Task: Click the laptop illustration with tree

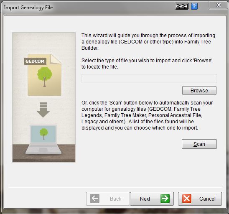Action: pyautogui.click(x=43, y=140)
